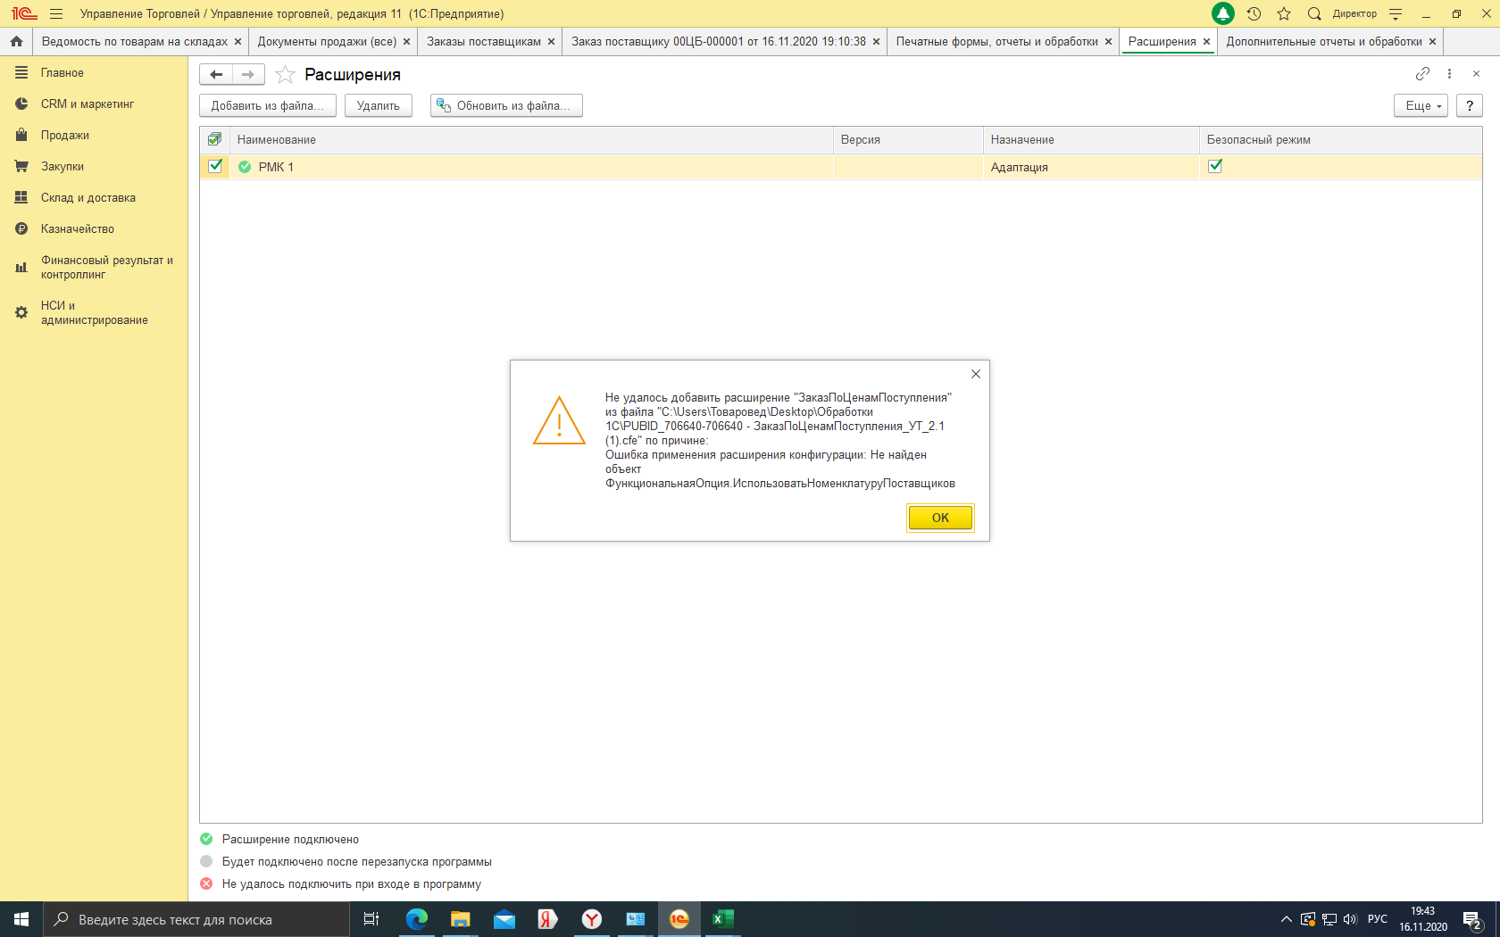Viewport: 1500px width, 937px height.
Task: Open Task View on the taskbar
Action: coord(371,919)
